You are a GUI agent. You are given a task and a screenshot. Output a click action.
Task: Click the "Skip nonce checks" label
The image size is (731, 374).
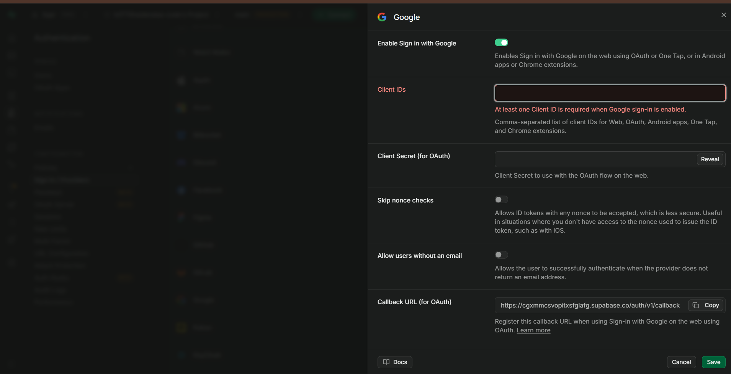pyautogui.click(x=405, y=200)
